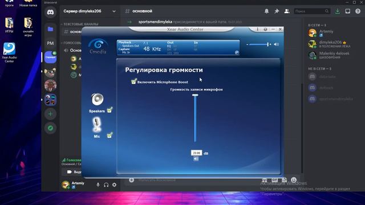Open the онлайн игры desktop folder
The width and height of the screenshot is (365, 205).
coord(28,27)
